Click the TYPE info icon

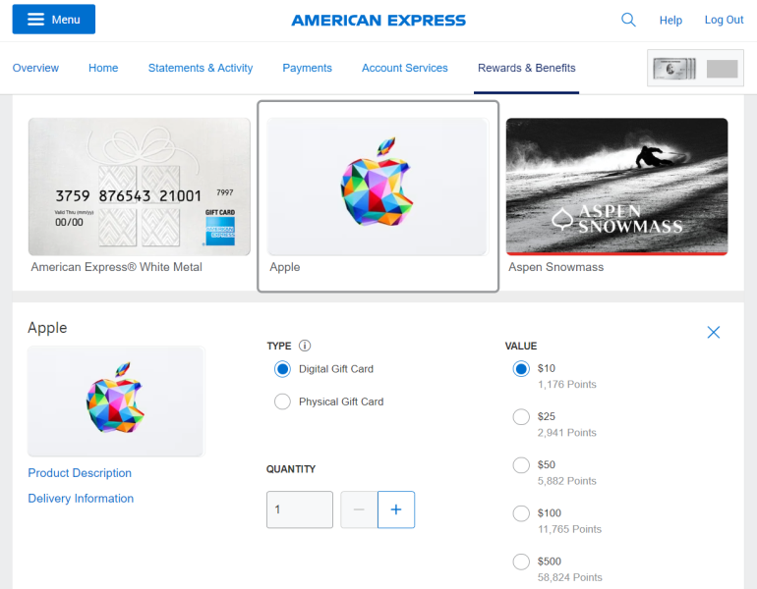[x=305, y=346]
